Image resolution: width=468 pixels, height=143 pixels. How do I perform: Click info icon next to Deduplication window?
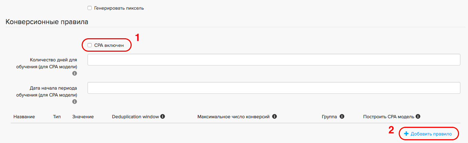(163, 116)
